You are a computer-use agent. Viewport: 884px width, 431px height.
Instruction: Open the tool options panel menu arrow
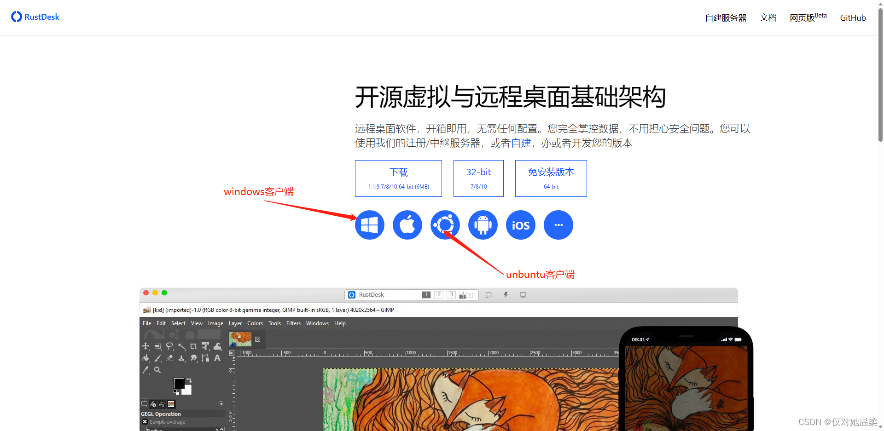[x=221, y=404]
